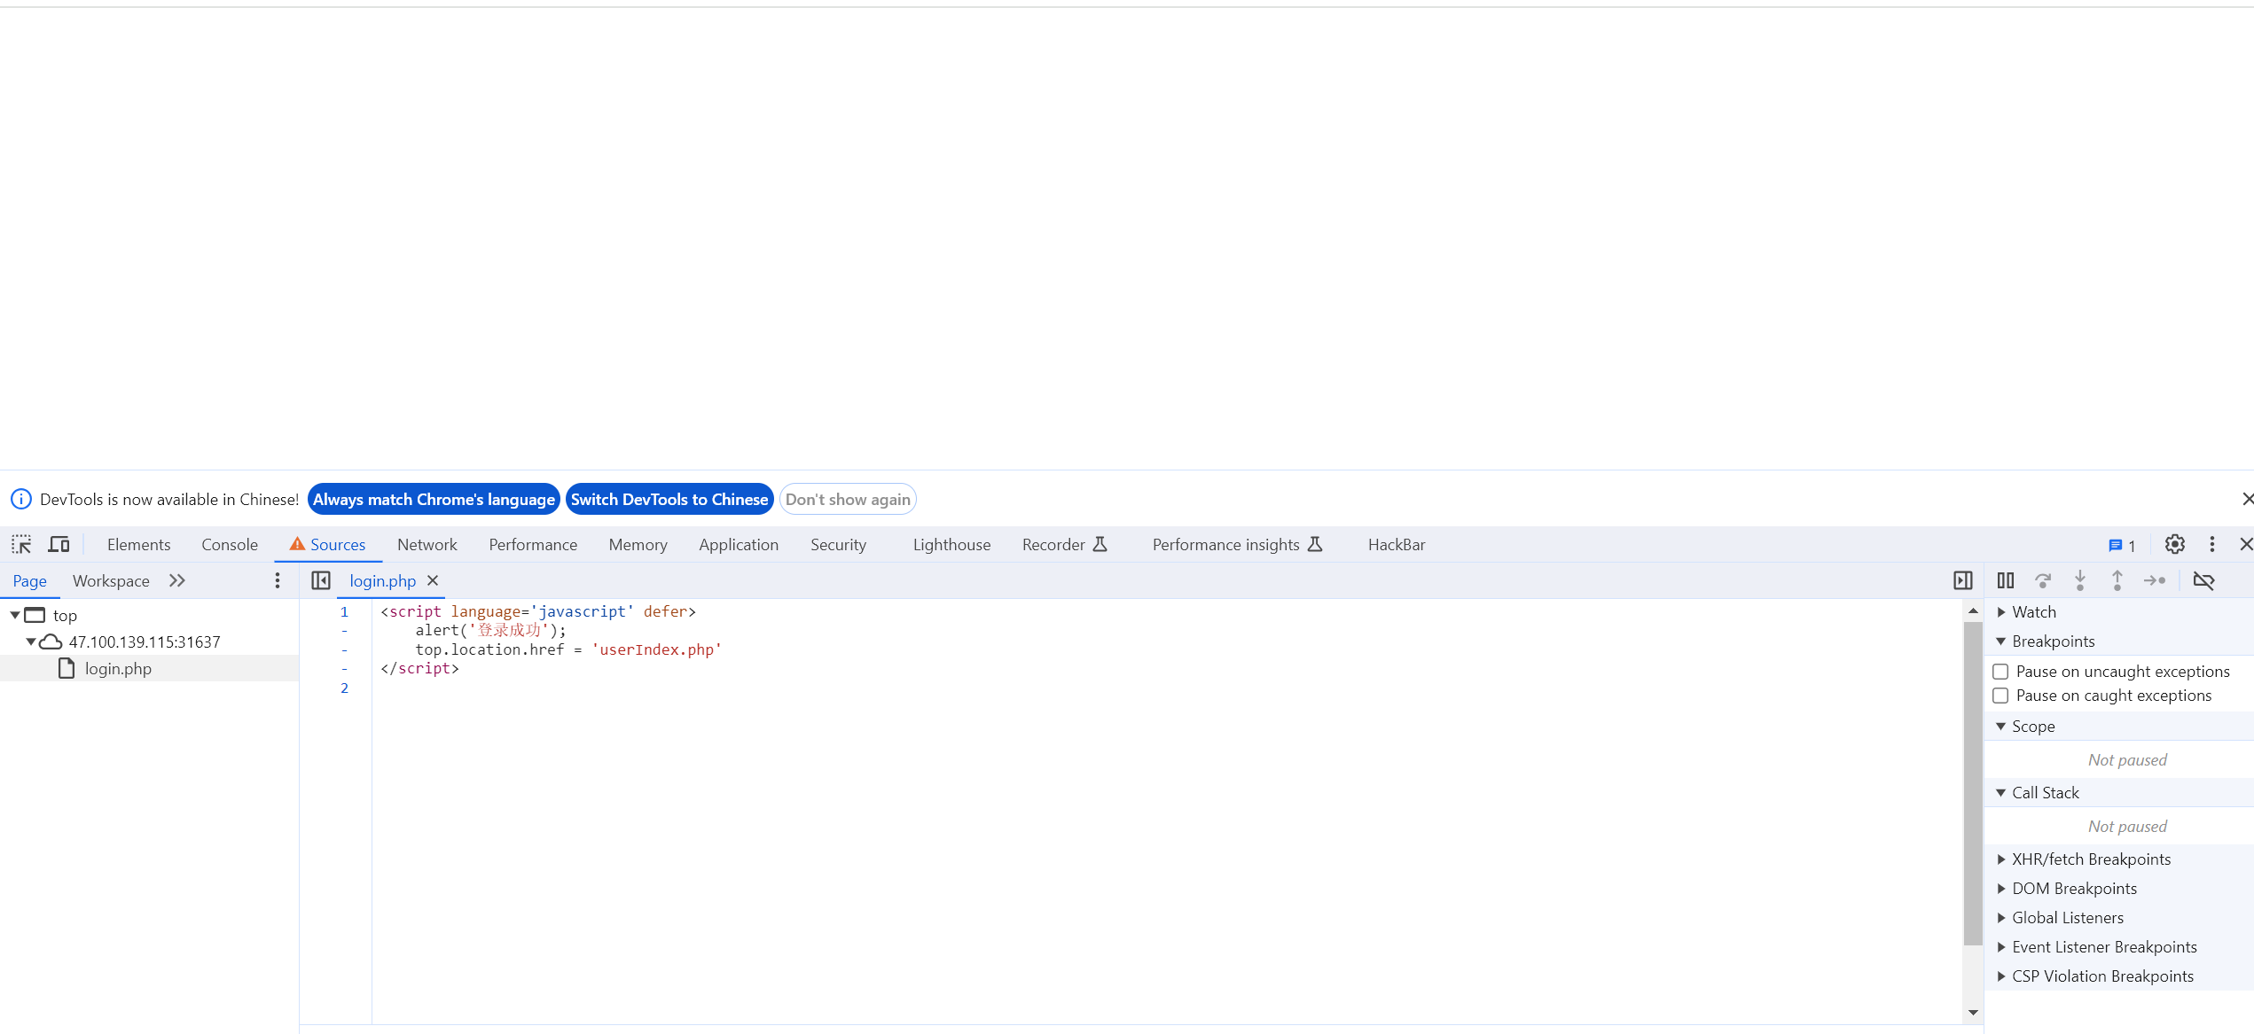
Task: Click the step over function call icon
Action: (x=2043, y=580)
